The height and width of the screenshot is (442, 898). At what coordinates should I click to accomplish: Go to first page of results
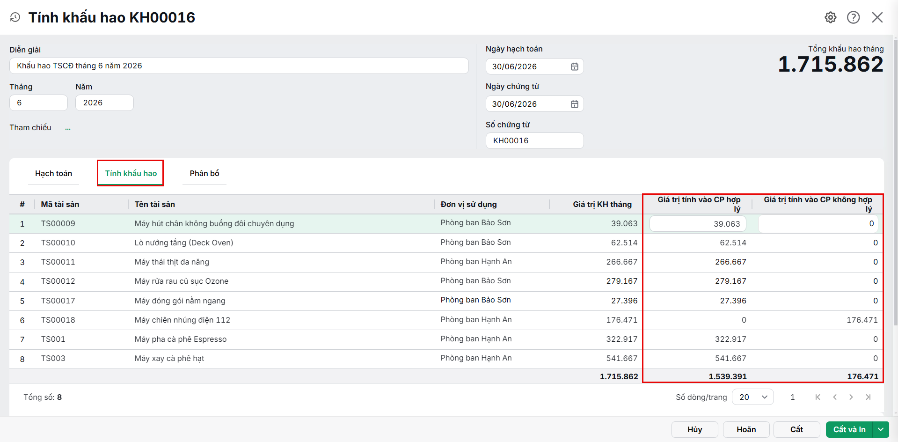pos(818,397)
